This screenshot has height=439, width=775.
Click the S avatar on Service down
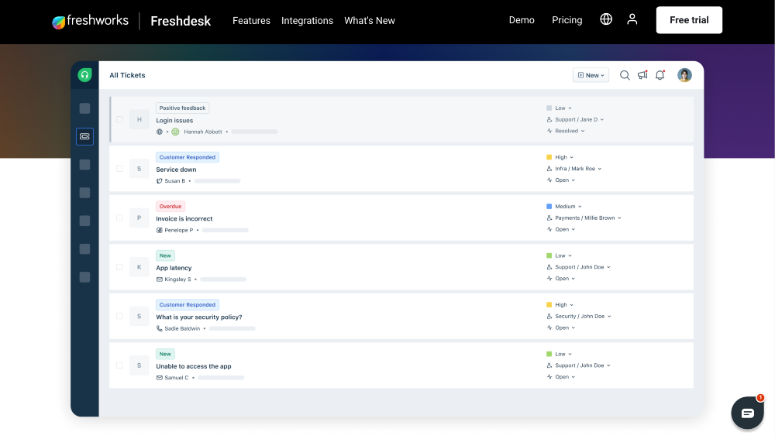pyautogui.click(x=139, y=169)
